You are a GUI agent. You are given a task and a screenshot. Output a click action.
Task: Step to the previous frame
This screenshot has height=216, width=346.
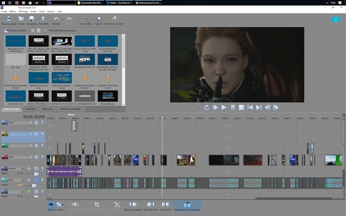(x=267, y=108)
